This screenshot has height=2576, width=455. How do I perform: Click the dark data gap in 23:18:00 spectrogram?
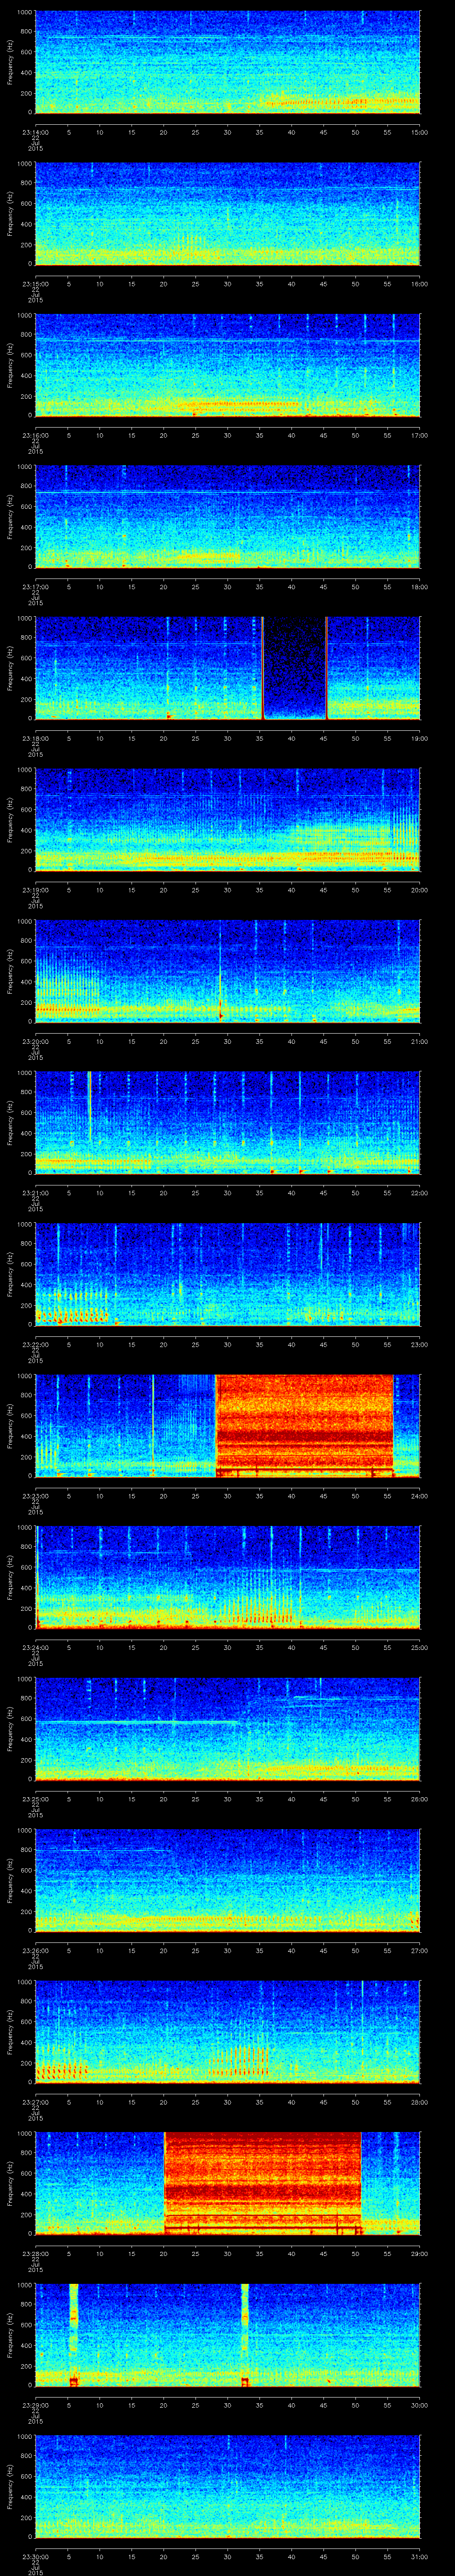tap(295, 668)
